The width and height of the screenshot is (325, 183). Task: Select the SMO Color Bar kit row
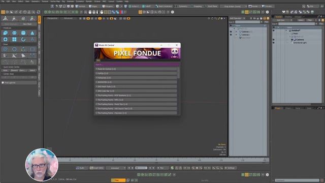136,91
